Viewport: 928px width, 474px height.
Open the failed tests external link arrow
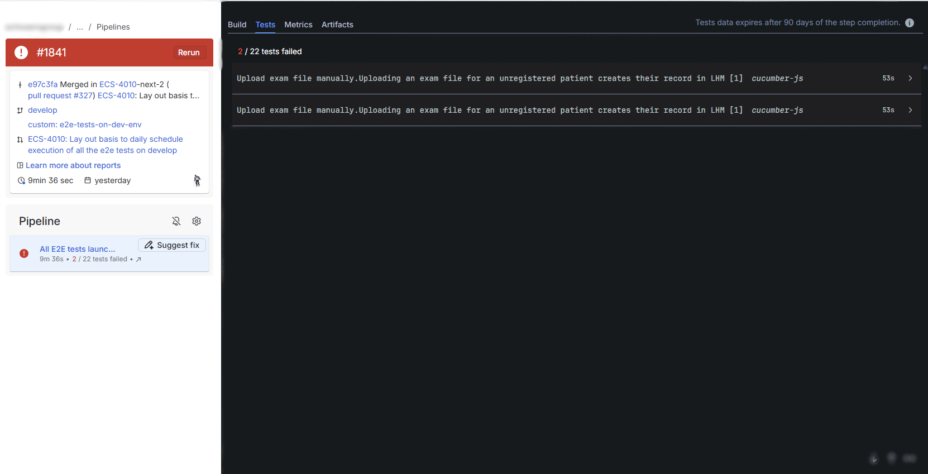click(x=138, y=260)
